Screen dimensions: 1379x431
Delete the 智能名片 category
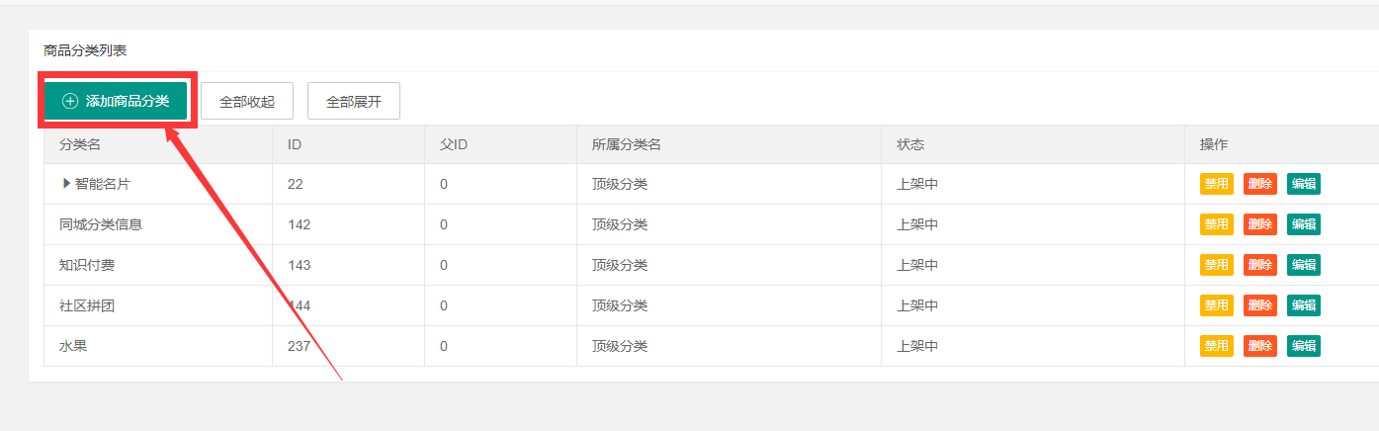tap(1259, 184)
